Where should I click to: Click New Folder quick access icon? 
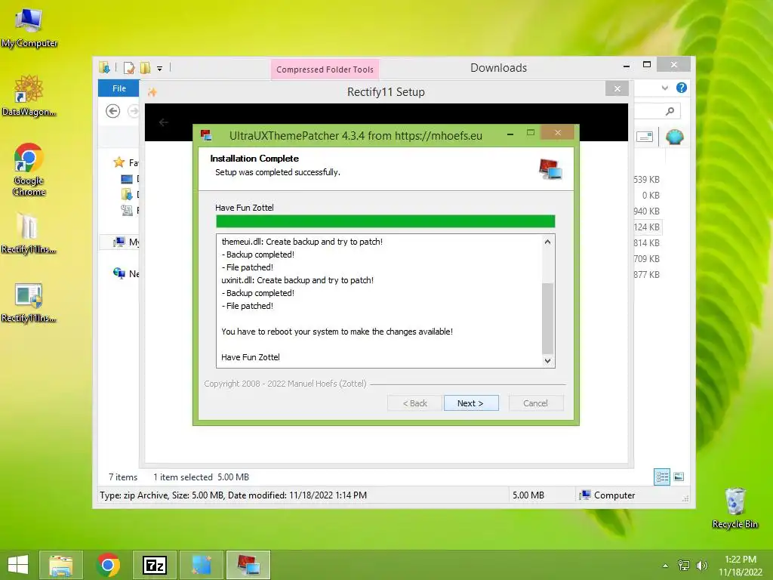(x=145, y=67)
